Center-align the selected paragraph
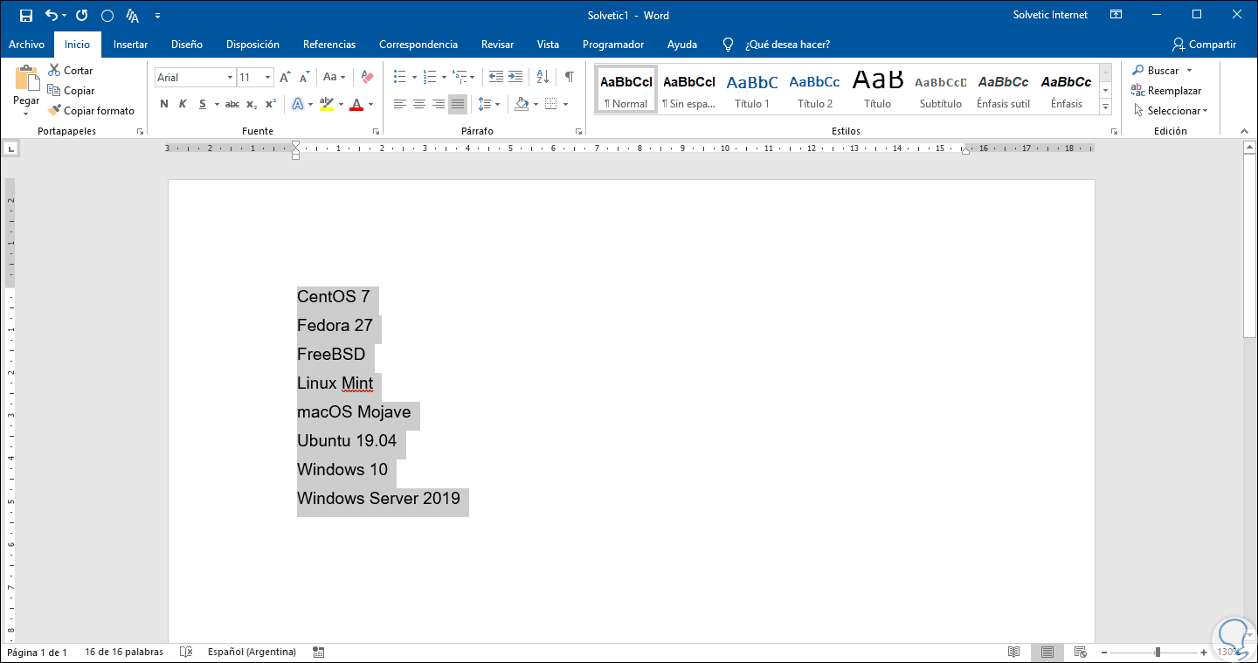The width and height of the screenshot is (1258, 663). pyautogui.click(x=419, y=105)
